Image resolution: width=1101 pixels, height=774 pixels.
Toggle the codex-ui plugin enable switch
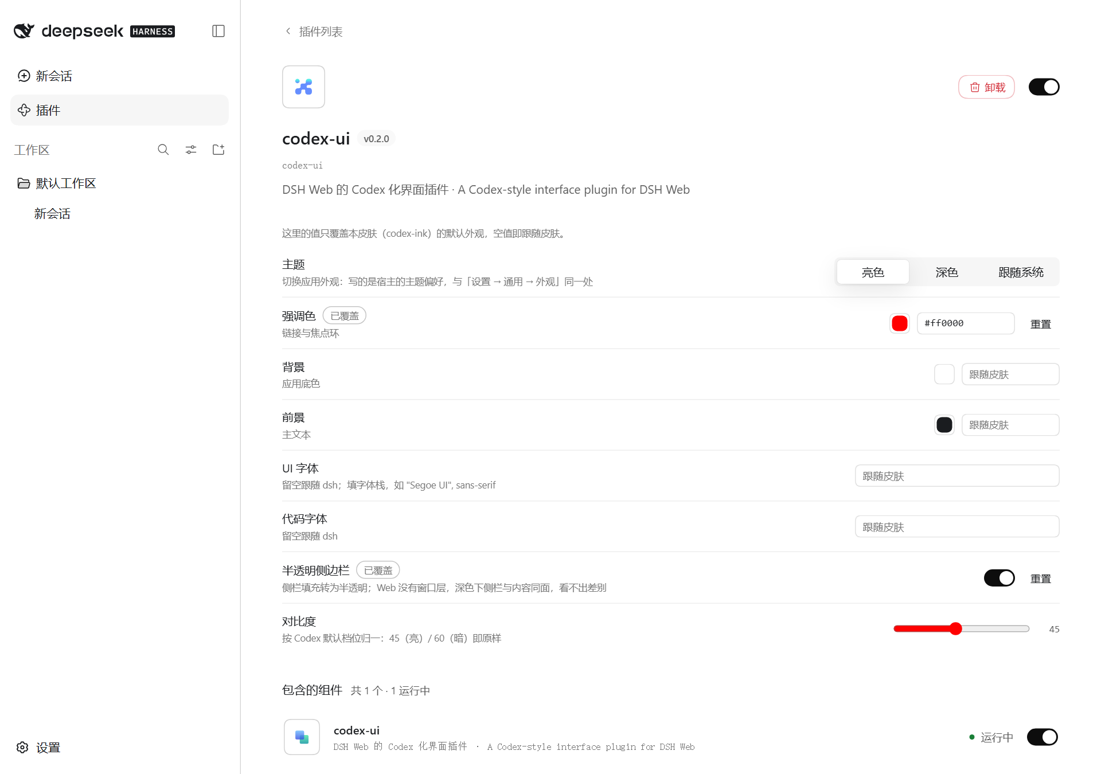click(1044, 87)
